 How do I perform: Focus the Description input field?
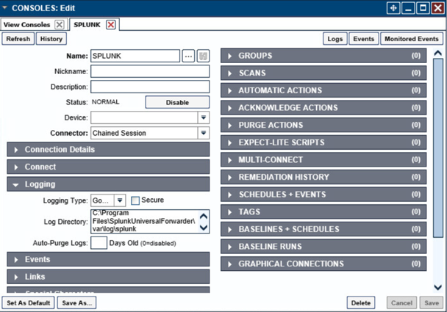(x=150, y=87)
